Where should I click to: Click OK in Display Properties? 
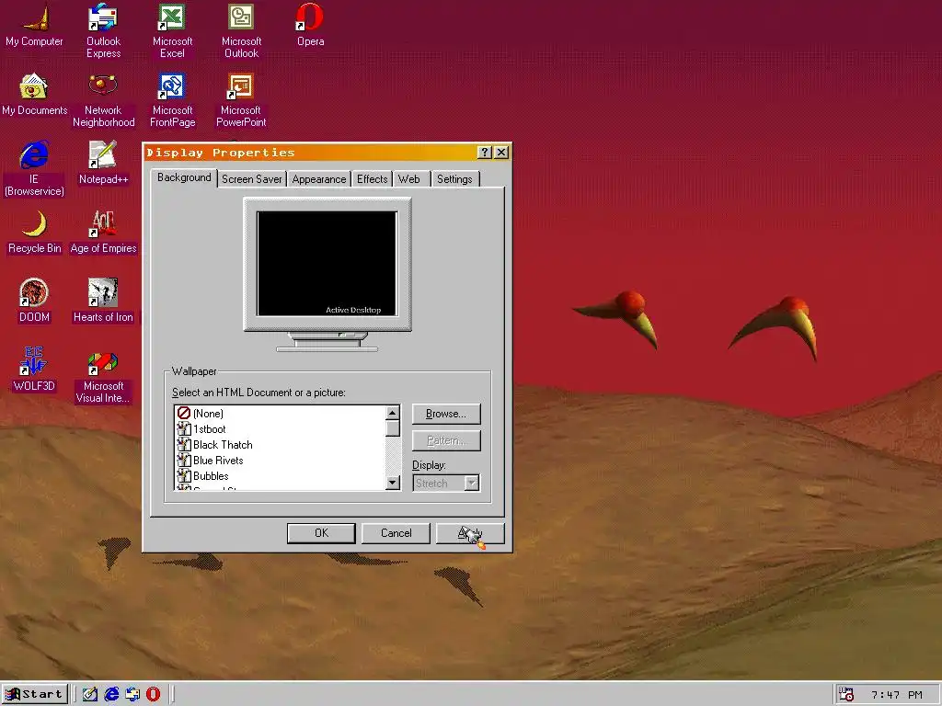[321, 533]
